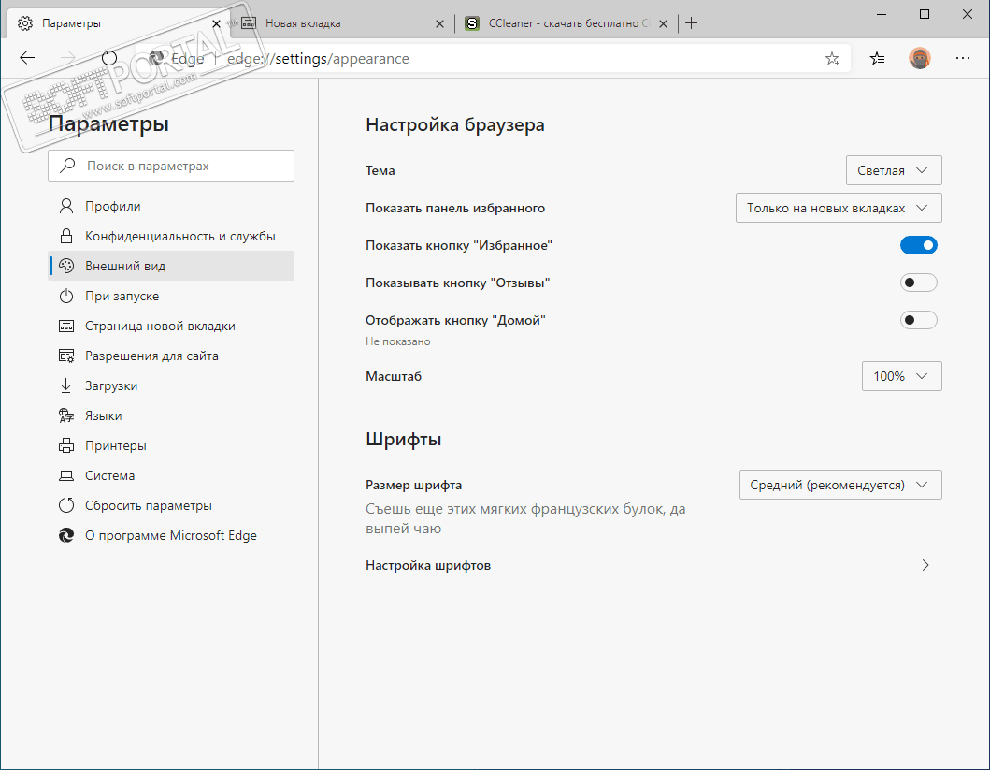Image resolution: width=990 pixels, height=770 pixels.
Task: Click the Шрифты heading
Action: coord(404,440)
